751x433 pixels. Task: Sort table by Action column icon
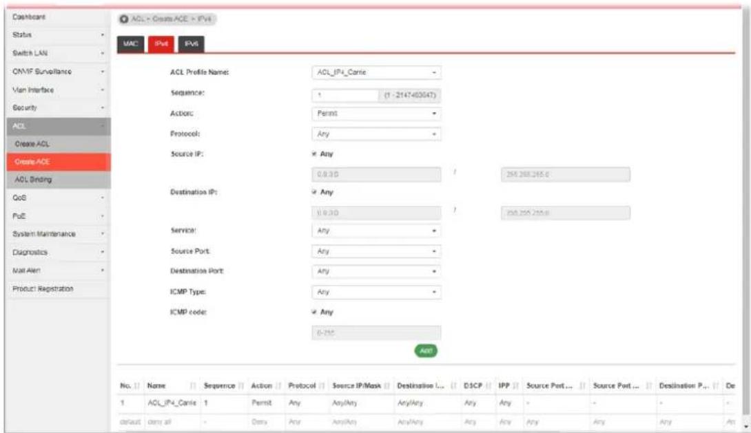click(278, 386)
